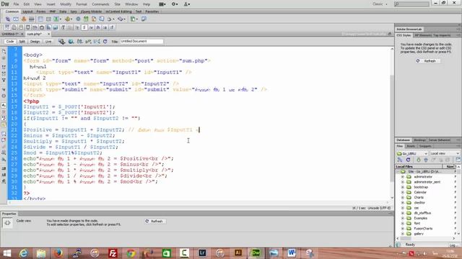Select the gallery folder
Viewport: 462px width, 259px height.
pyautogui.click(x=419, y=234)
